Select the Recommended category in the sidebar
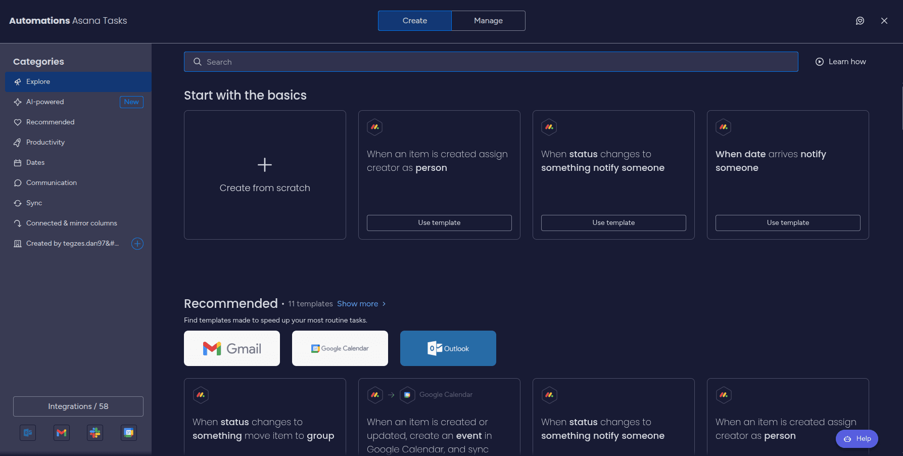 pyautogui.click(x=49, y=122)
